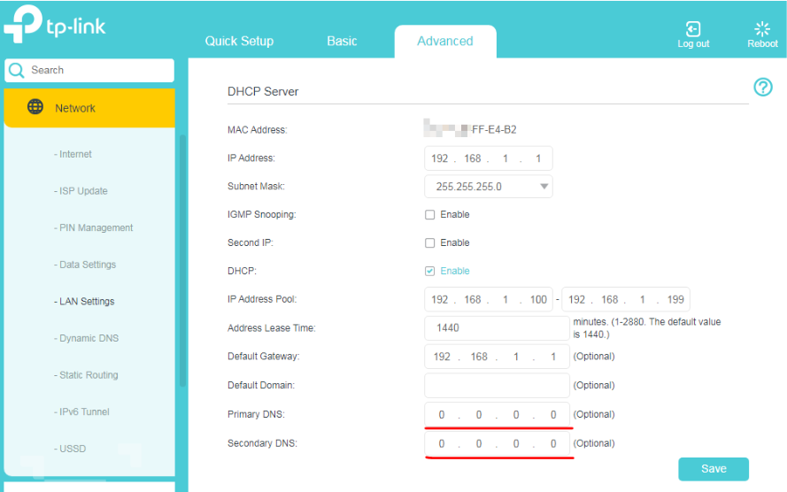787x492 pixels.
Task: Disable the DHCP Enable checkbox
Action: (430, 271)
